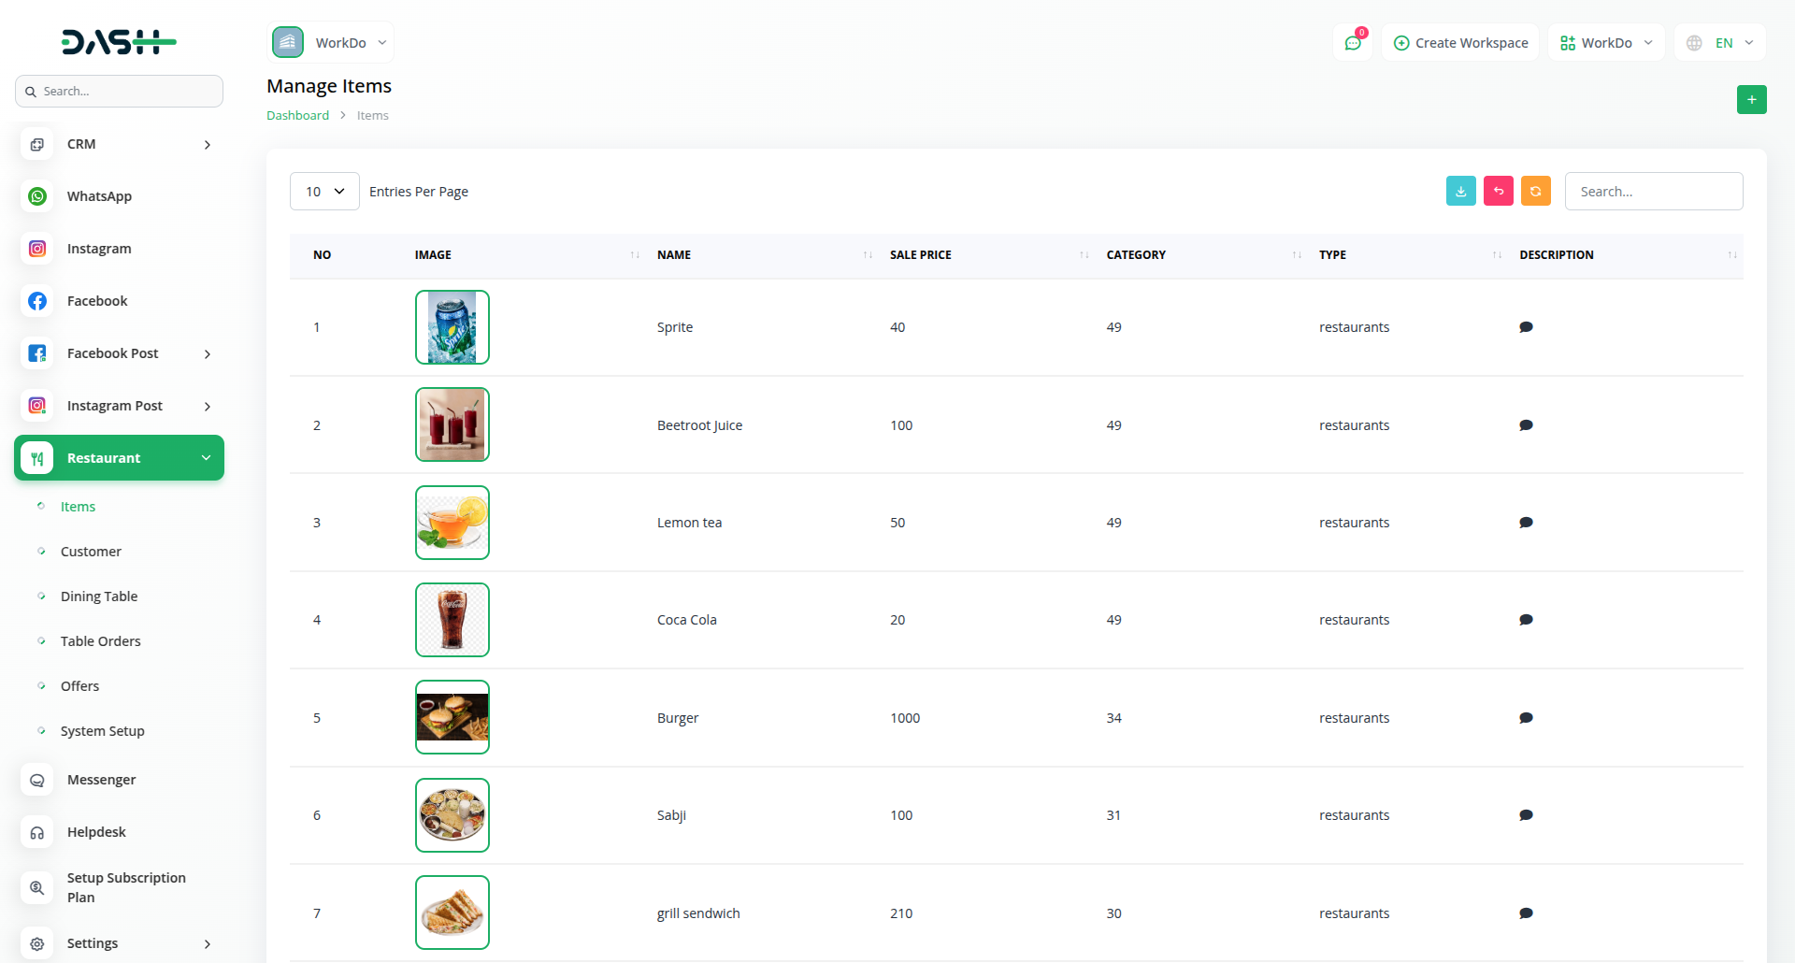Open WhatsApp from the sidebar
Viewport: 1795px width, 963px height.
119,196
